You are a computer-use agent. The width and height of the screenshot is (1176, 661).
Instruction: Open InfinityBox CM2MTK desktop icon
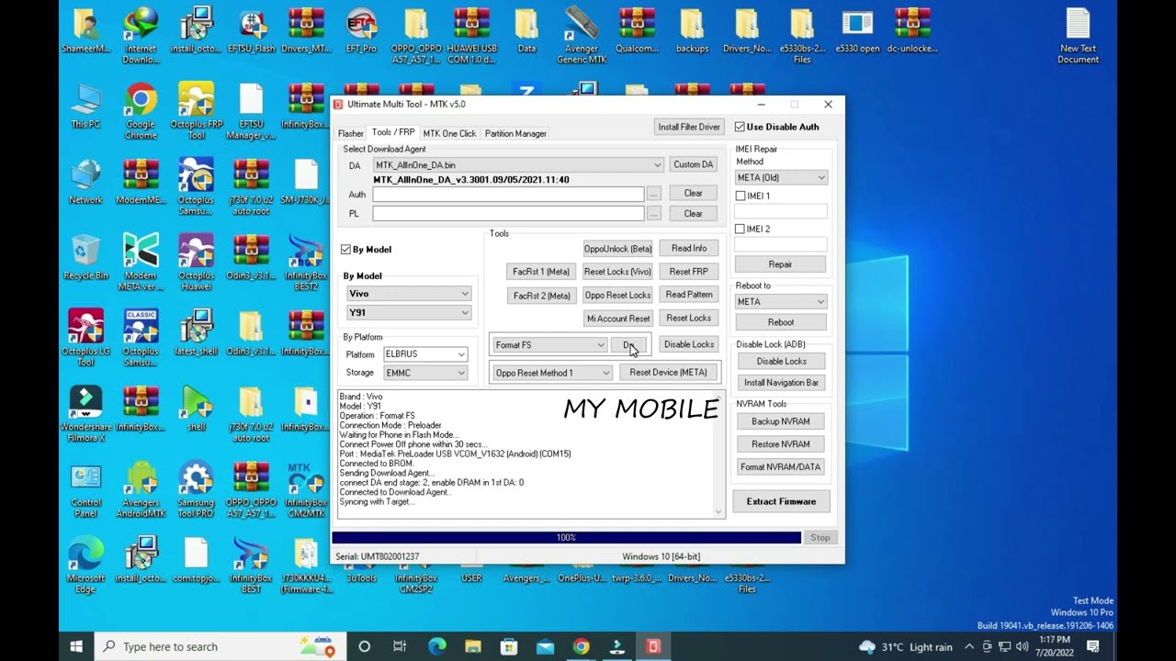306,490
